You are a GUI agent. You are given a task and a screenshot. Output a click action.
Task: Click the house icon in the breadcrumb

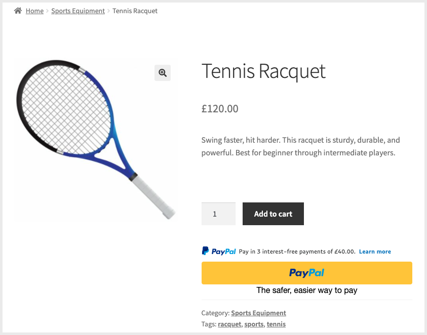tap(18, 11)
